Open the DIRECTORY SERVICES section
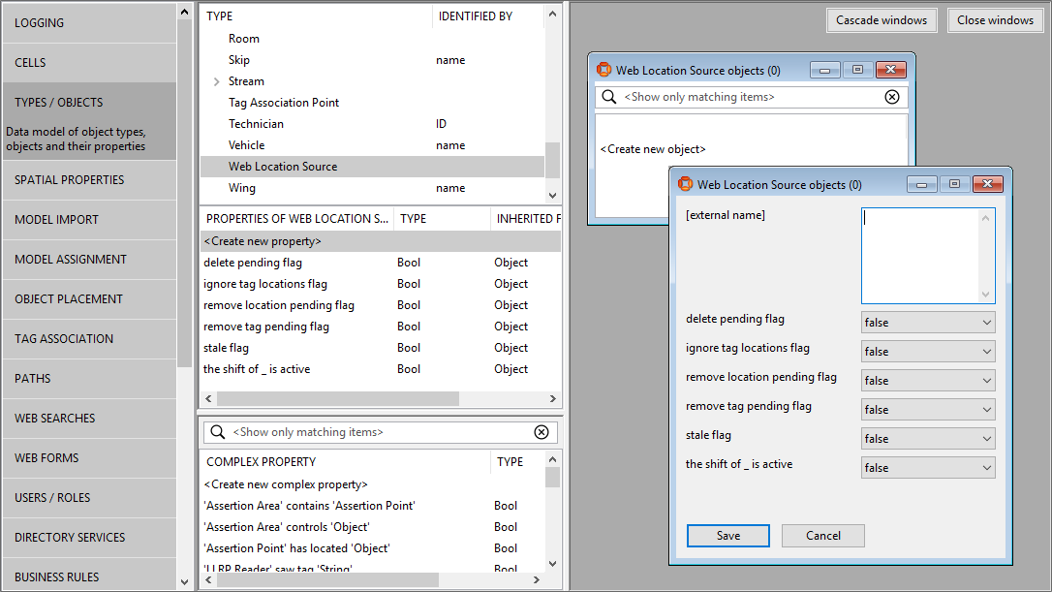Image resolution: width=1052 pixels, height=592 pixels. pos(89,537)
